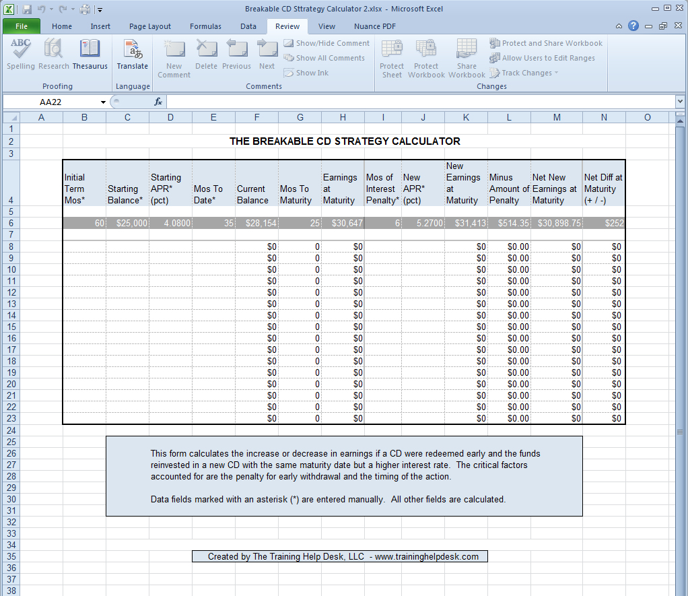Screen dimensions: 688x596
Task: Run the Spelling check
Action: point(21,54)
